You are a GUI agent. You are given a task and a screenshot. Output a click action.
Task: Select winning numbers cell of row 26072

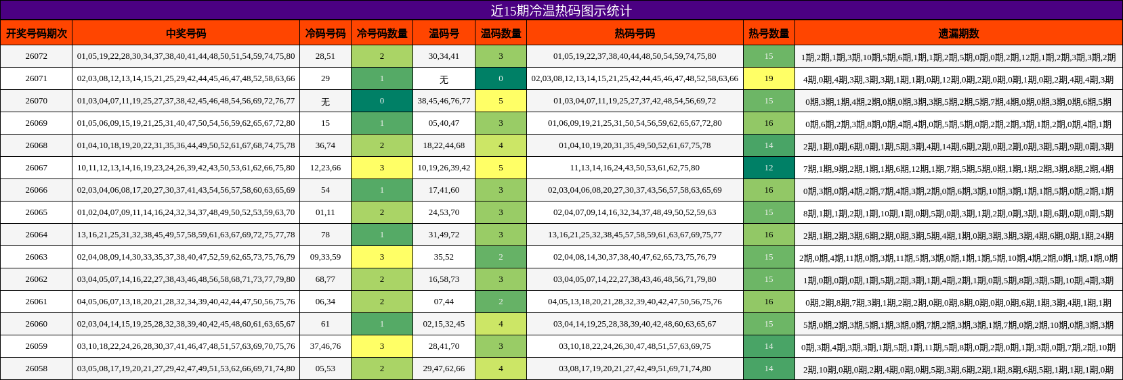pos(186,56)
